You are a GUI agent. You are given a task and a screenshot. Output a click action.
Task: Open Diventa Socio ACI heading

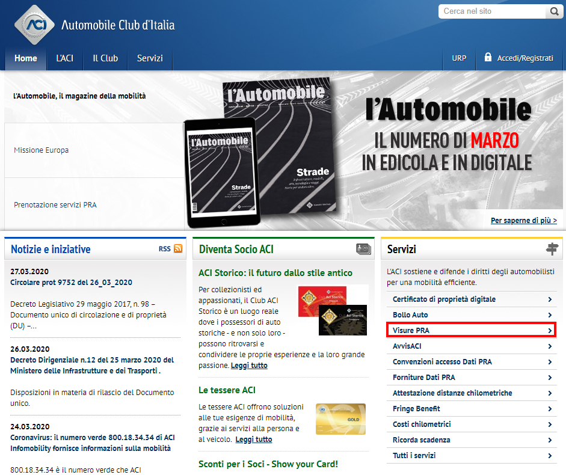(236, 249)
